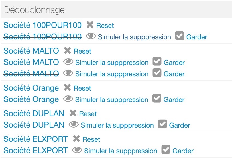
Task: Click the X reset icon for Société DUPLAN
Action: coord(73,113)
